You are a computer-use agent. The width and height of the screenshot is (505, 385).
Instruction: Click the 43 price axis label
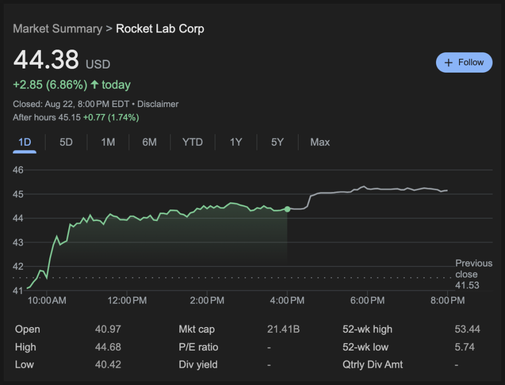point(18,242)
